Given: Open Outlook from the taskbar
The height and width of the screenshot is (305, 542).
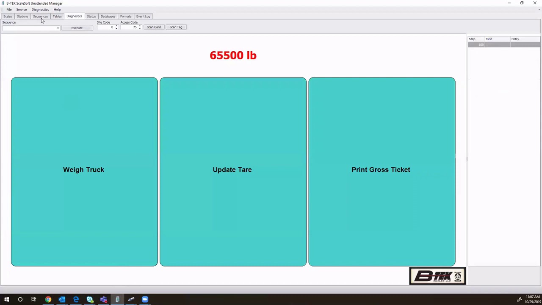Looking at the screenshot, I should coord(62,299).
